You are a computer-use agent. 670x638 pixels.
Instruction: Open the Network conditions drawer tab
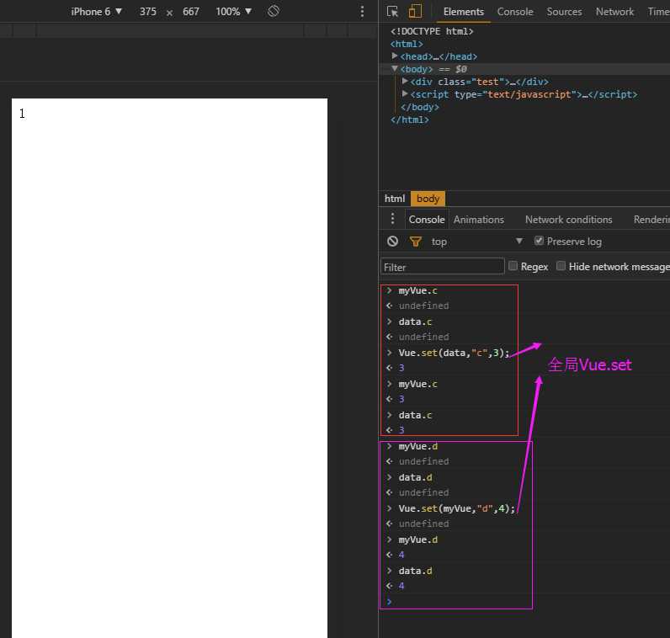(x=568, y=219)
